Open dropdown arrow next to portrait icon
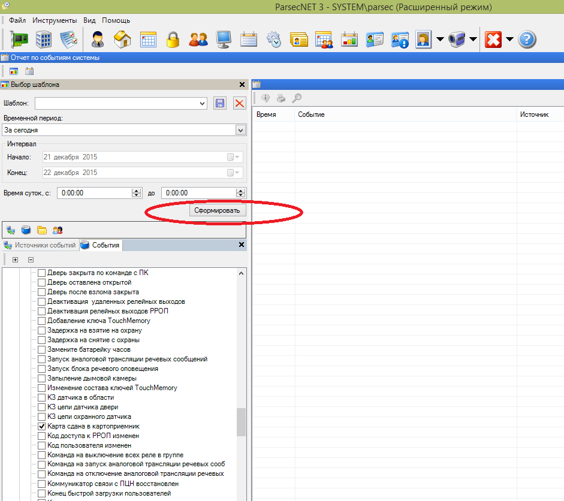The image size is (564, 501). (440, 39)
